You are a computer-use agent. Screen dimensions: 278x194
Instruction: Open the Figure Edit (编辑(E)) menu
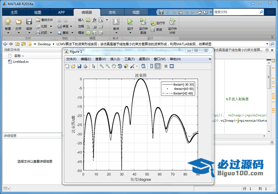point(86,59)
